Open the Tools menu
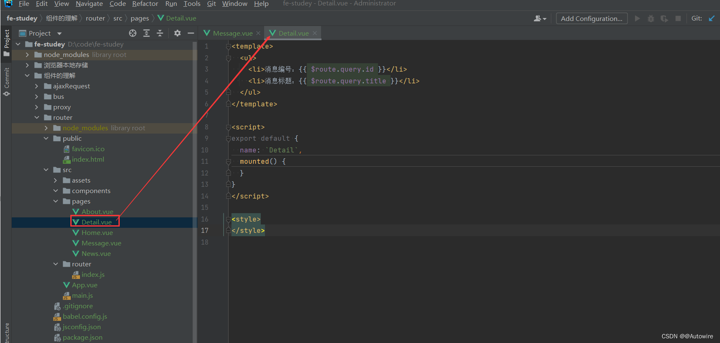 pyautogui.click(x=192, y=4)
